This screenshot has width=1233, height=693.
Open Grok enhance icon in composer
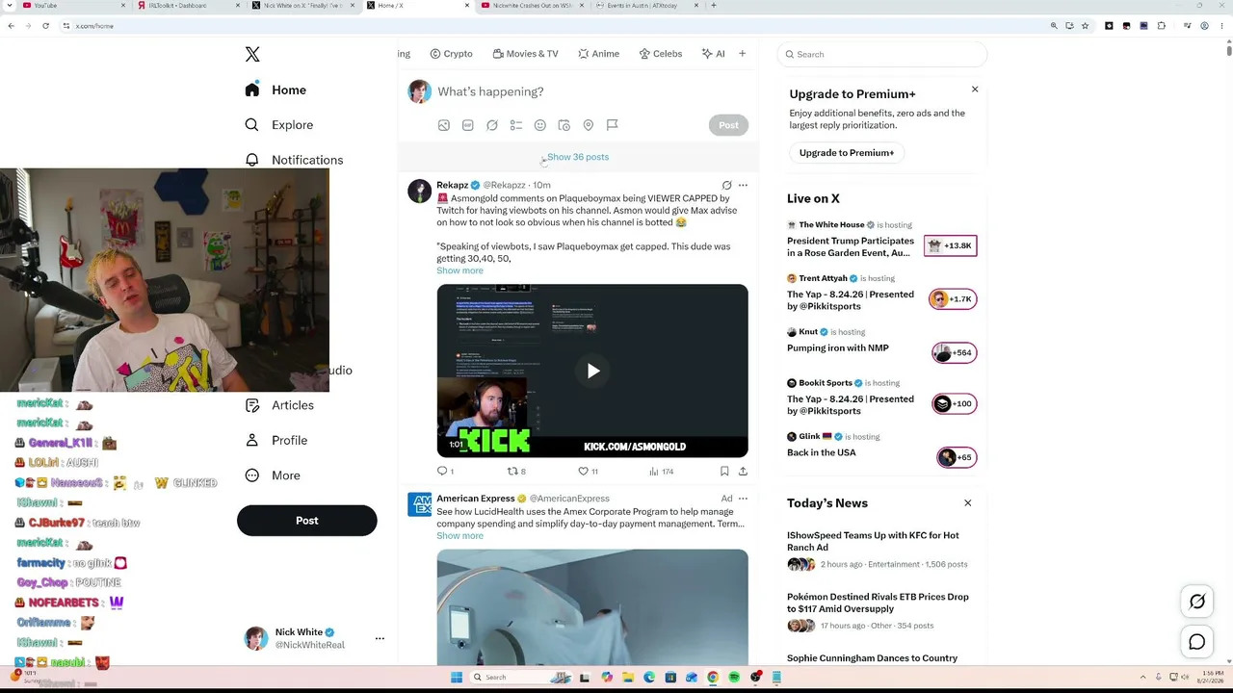[492, 125]
